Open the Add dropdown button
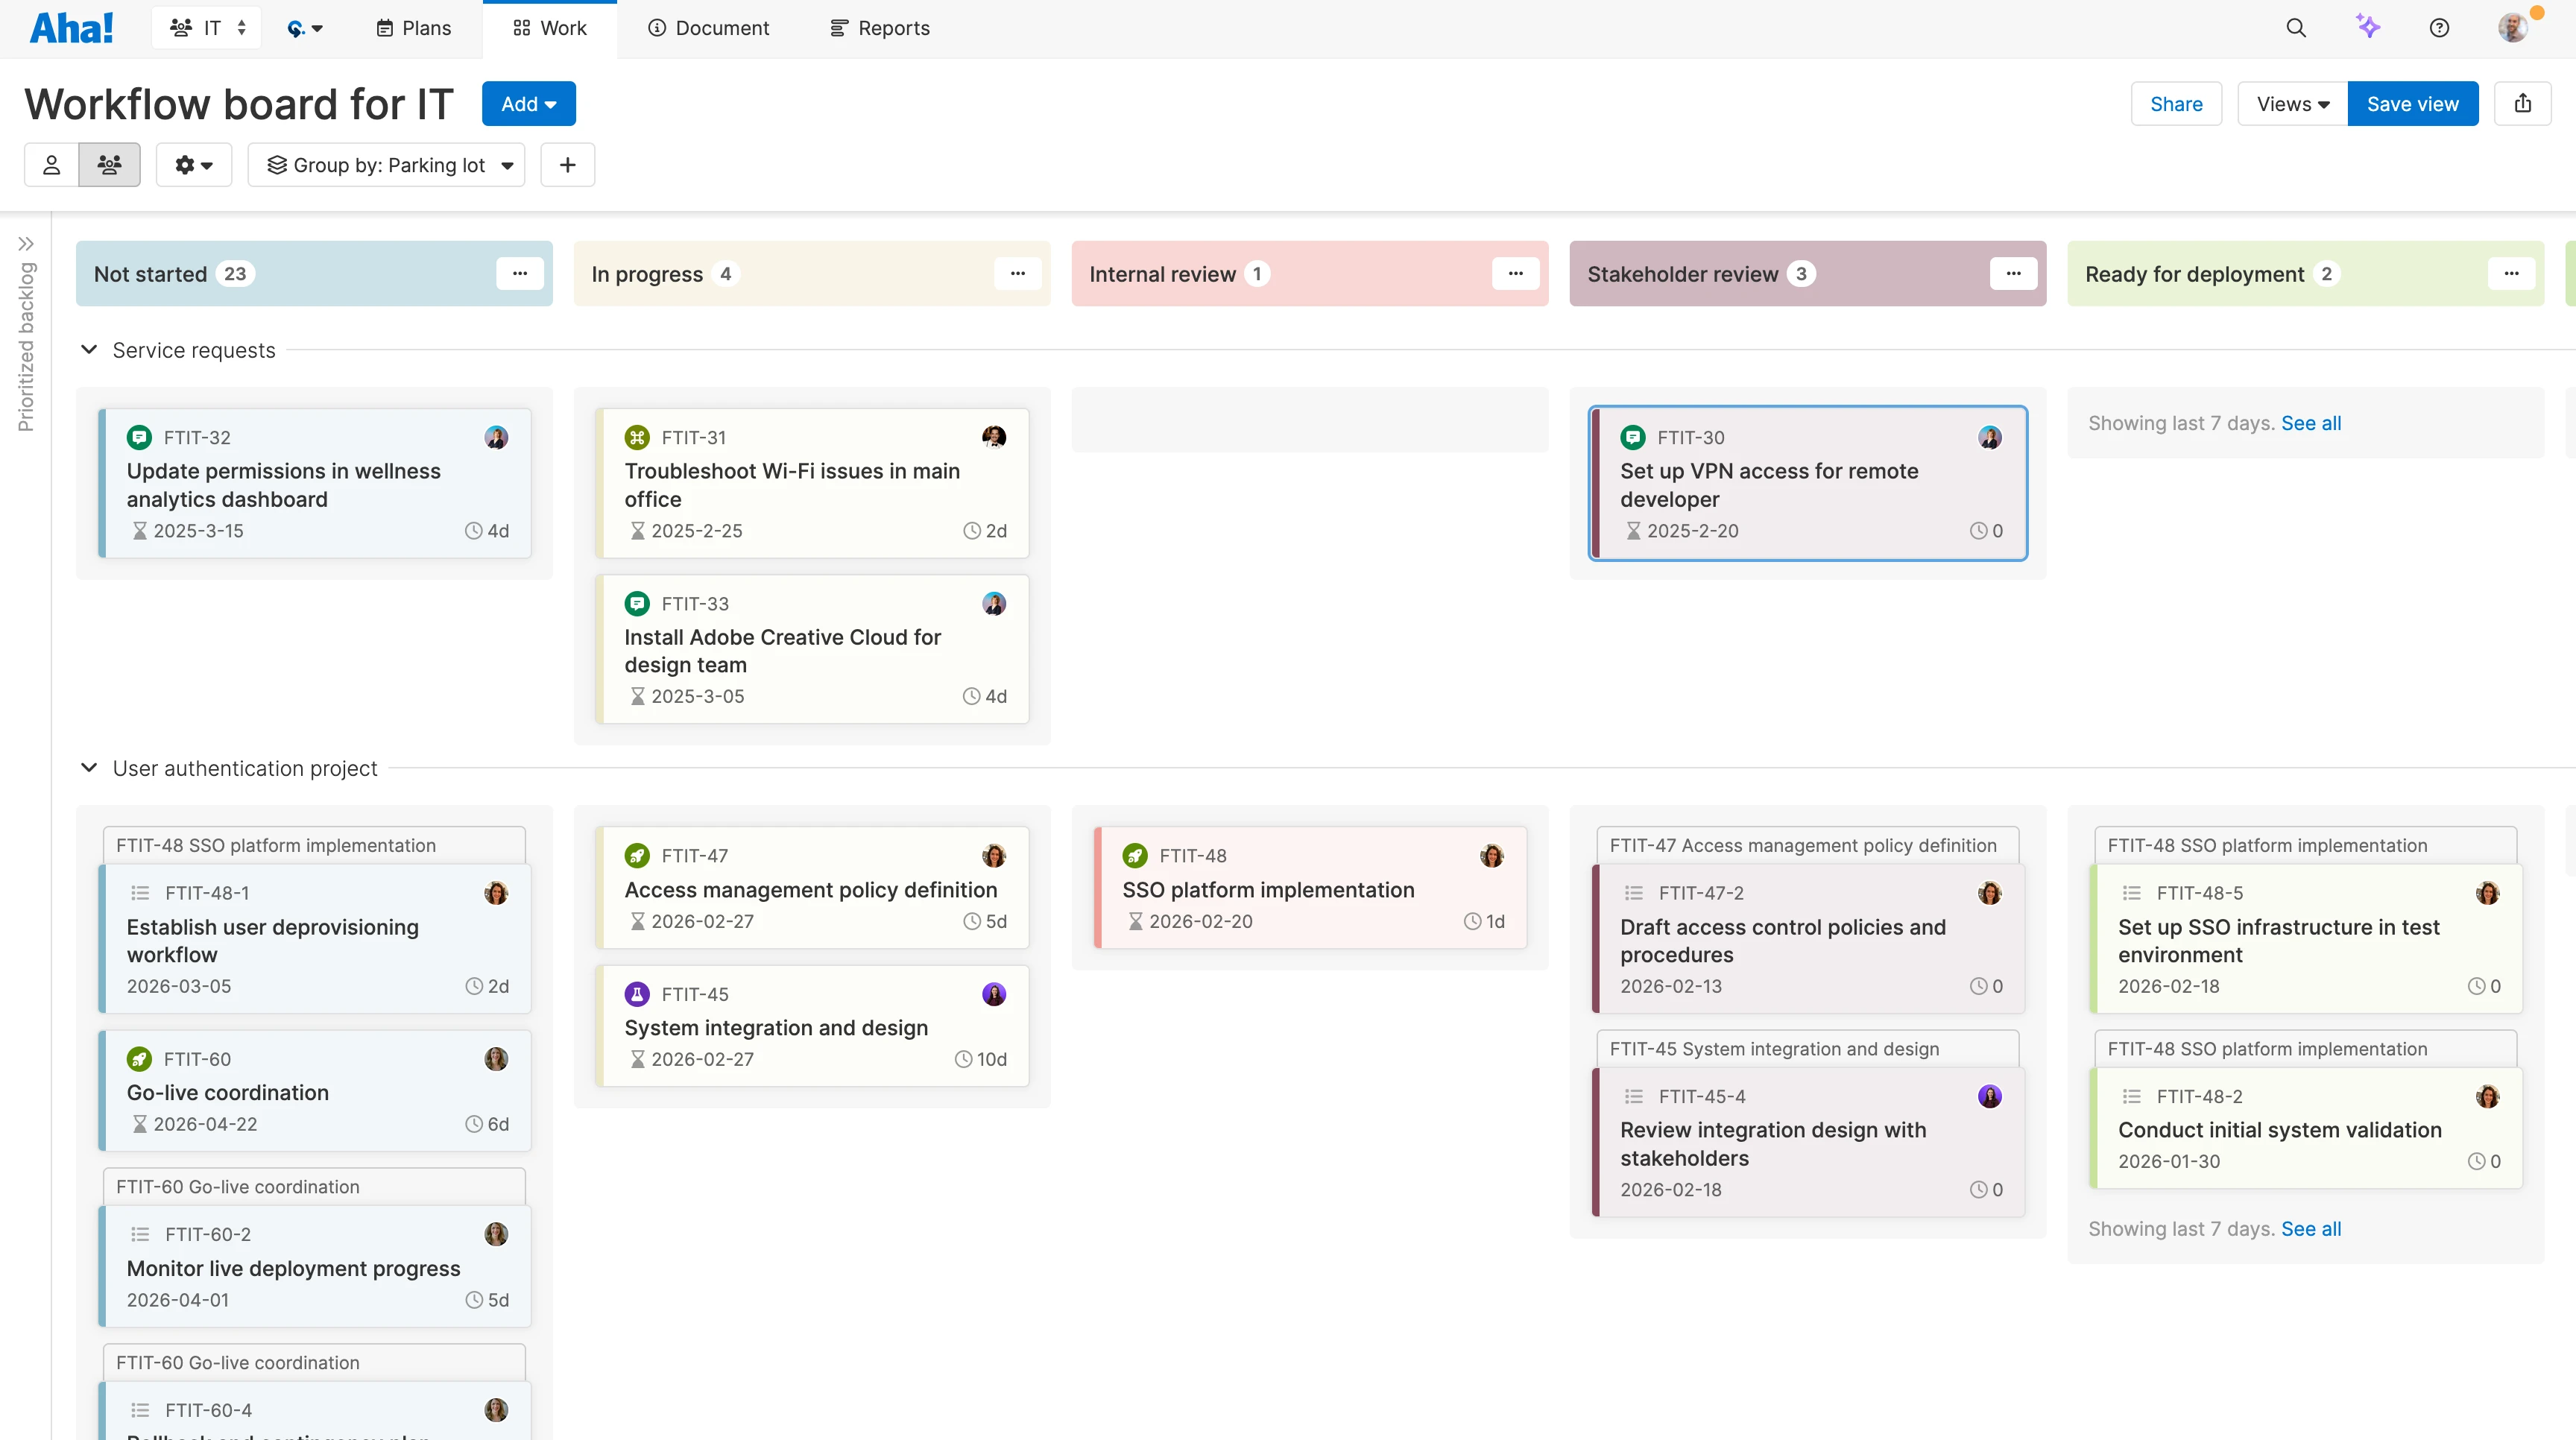The width and height of the screenshot is (2576, 1440). point(528,103)
